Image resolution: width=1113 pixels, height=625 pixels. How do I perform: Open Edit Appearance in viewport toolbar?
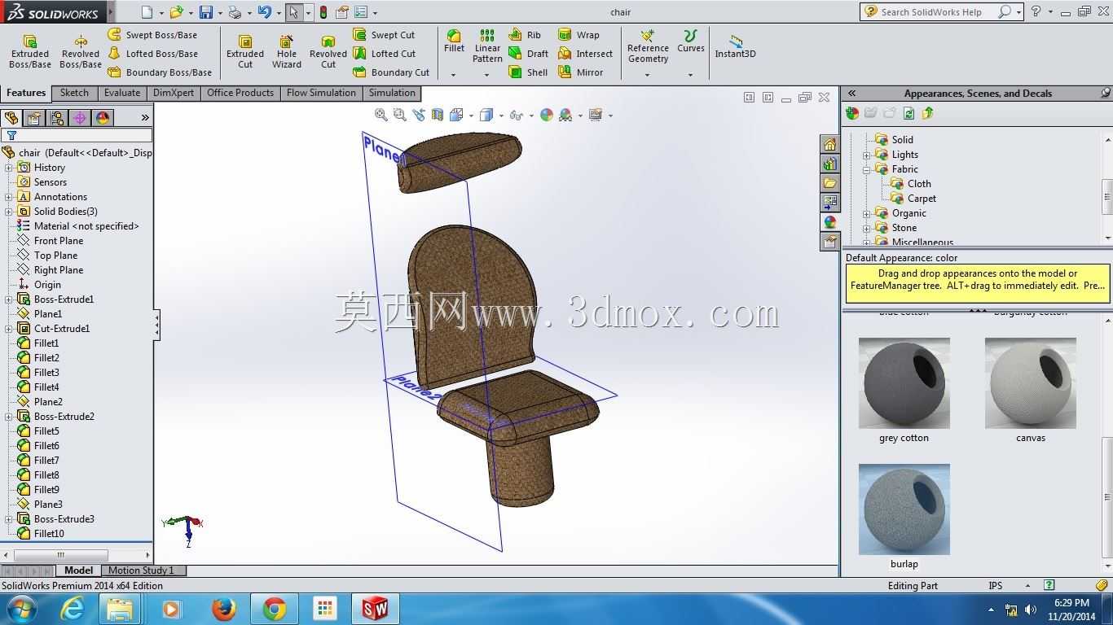click(547, 115)
